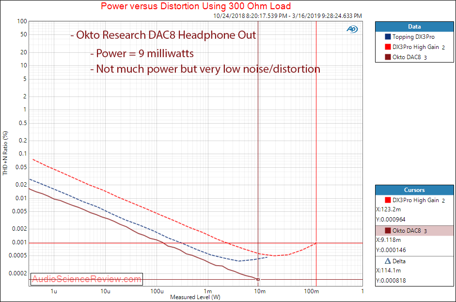Click the "1u" tick label on horizontal axis
The width and height of the screenshot is (456, 302).
point(54,291)
